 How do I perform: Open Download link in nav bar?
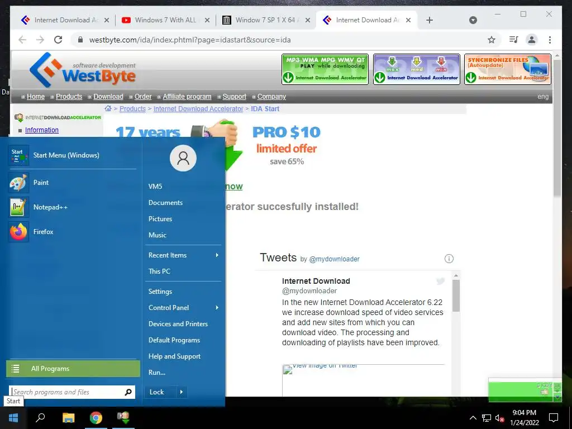[x=108, y=97]
